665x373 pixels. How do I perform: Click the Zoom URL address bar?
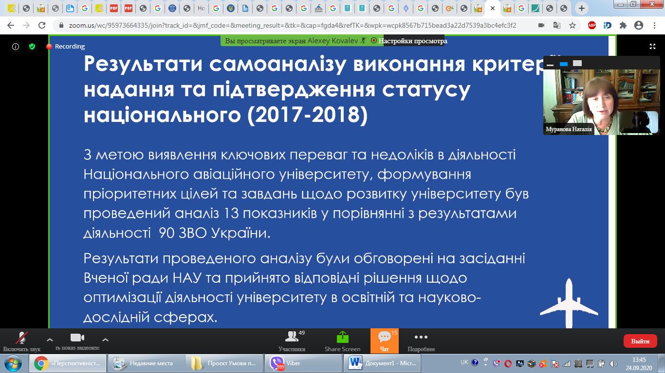click(292, 25)
